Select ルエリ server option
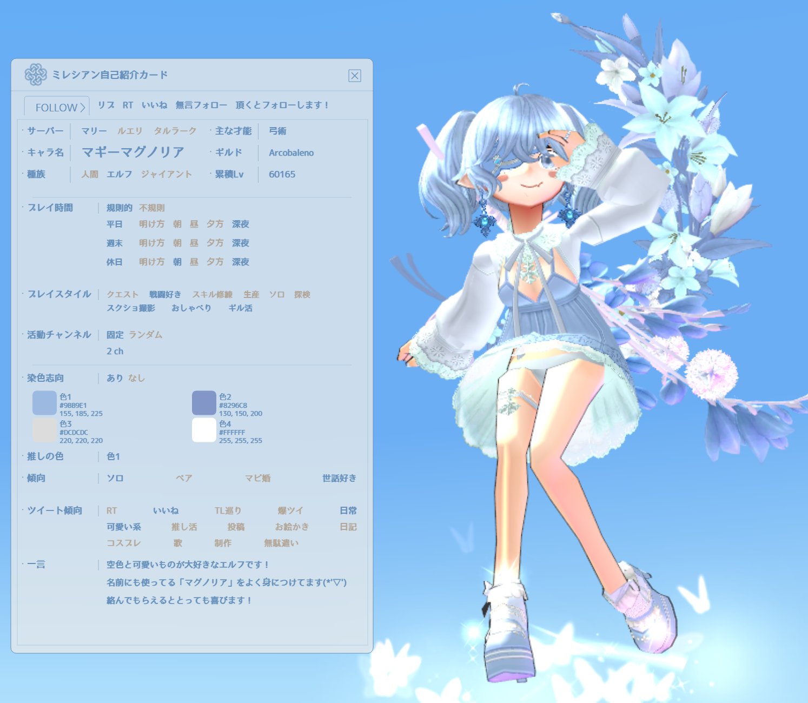Image resolution: width=808 pixels, height=703 pixels. click(x=130, y=131)
